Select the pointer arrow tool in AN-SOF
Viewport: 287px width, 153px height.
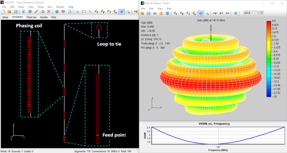[x=77, y=12]
